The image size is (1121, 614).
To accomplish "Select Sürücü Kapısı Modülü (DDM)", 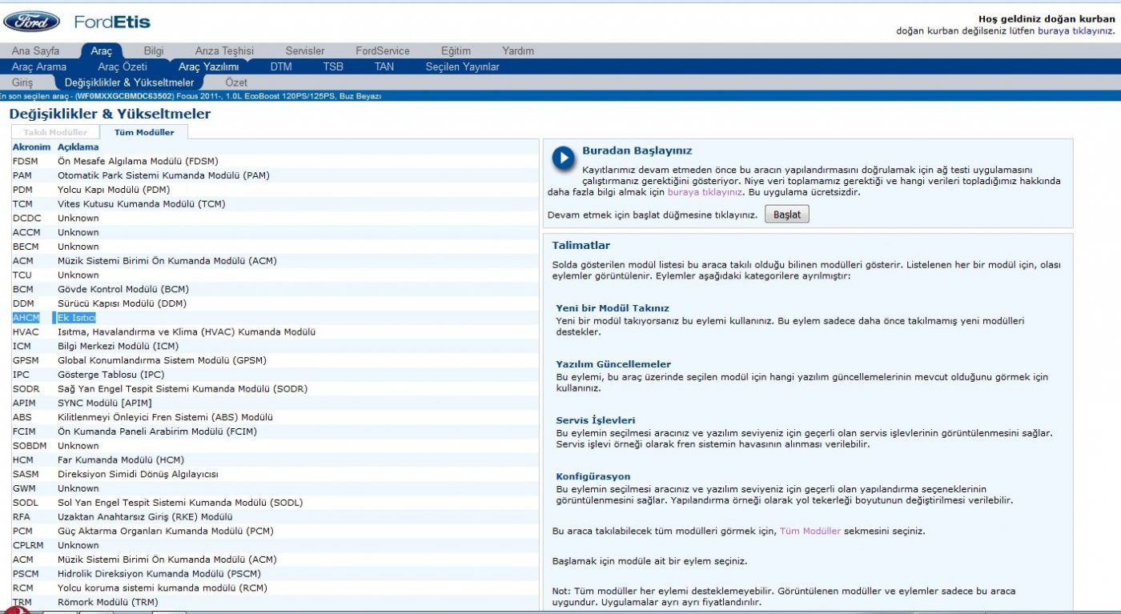I will coord(275,303).
